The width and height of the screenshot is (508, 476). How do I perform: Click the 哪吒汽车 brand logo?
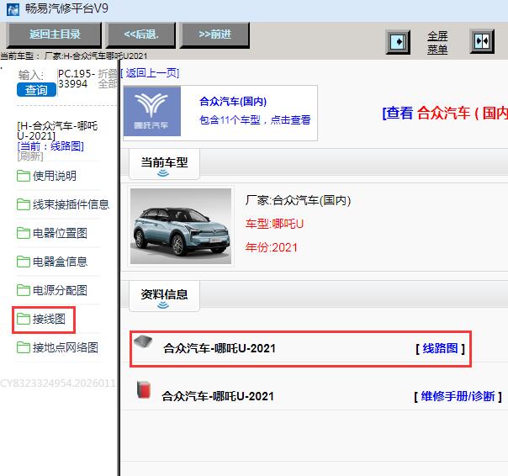tap(152, 112)
